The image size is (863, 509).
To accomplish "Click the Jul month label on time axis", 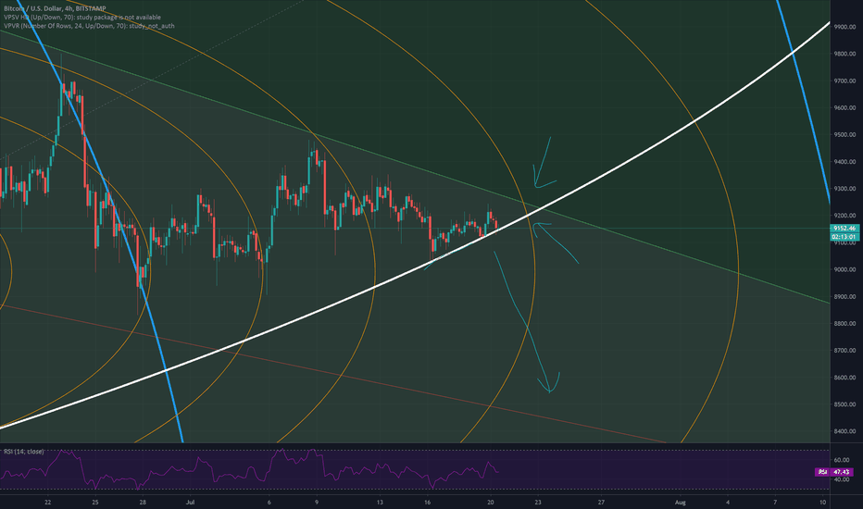I will point(191,503).
